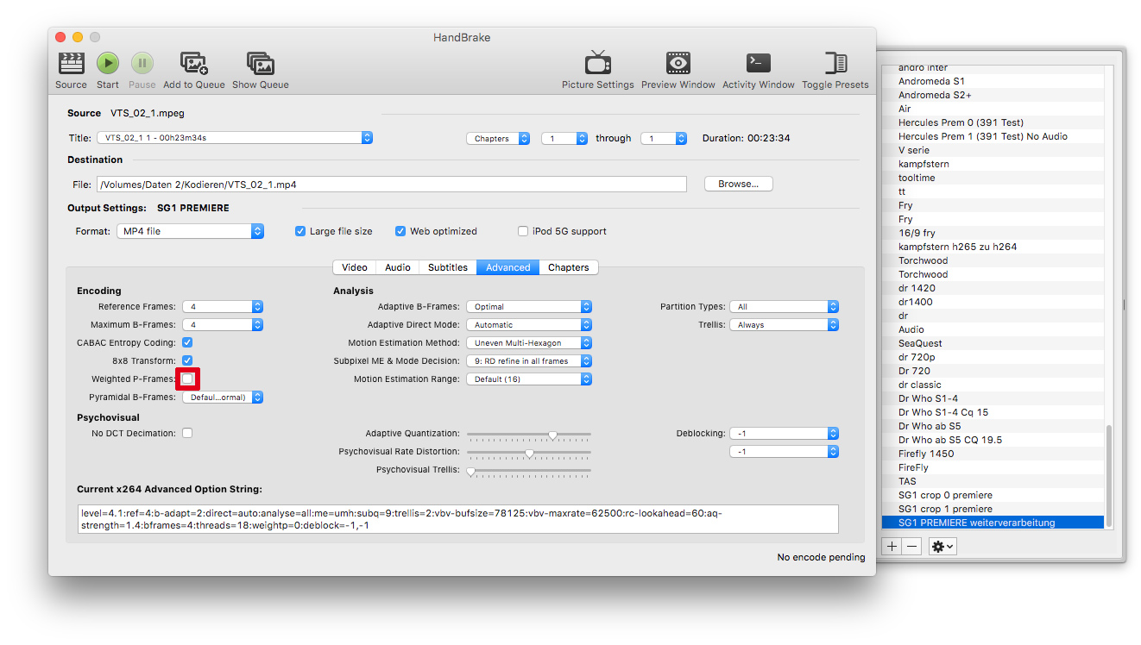Enable iPod 5G support checkbox
Screen dimensions: 1141x645
coord(523,231)
